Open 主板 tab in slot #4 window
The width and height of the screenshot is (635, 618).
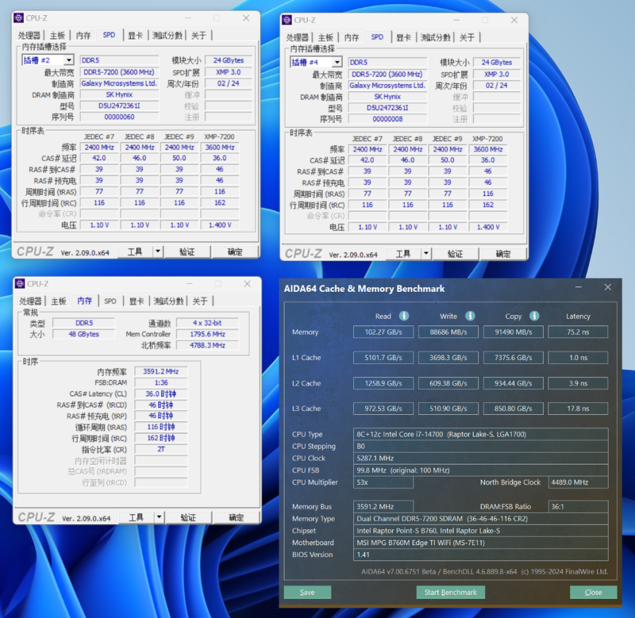pos(325,38)
